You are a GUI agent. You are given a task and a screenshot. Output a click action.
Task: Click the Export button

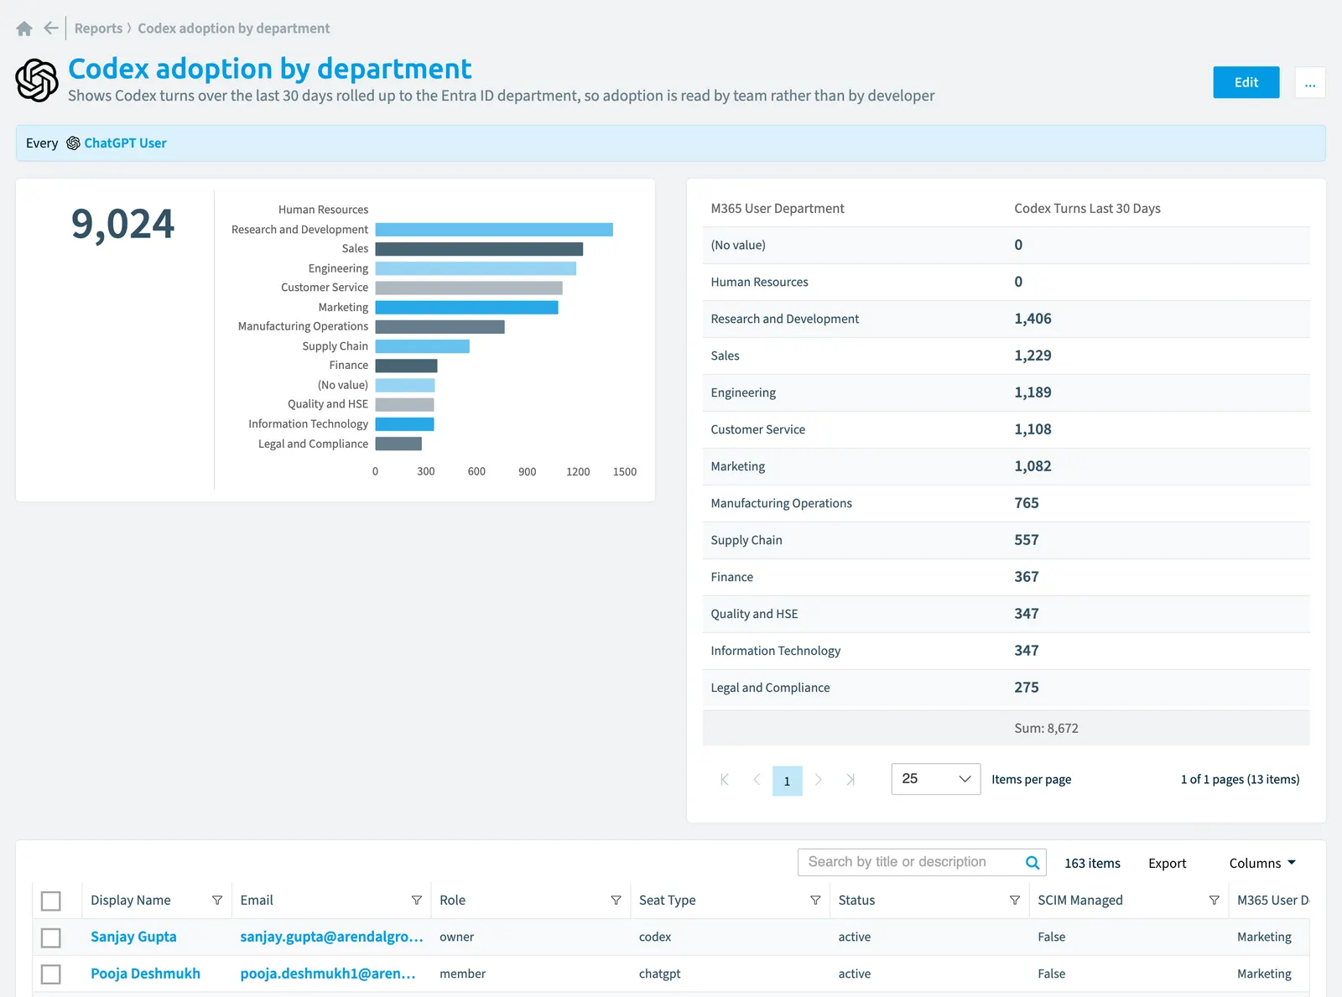coord(1168,863)
